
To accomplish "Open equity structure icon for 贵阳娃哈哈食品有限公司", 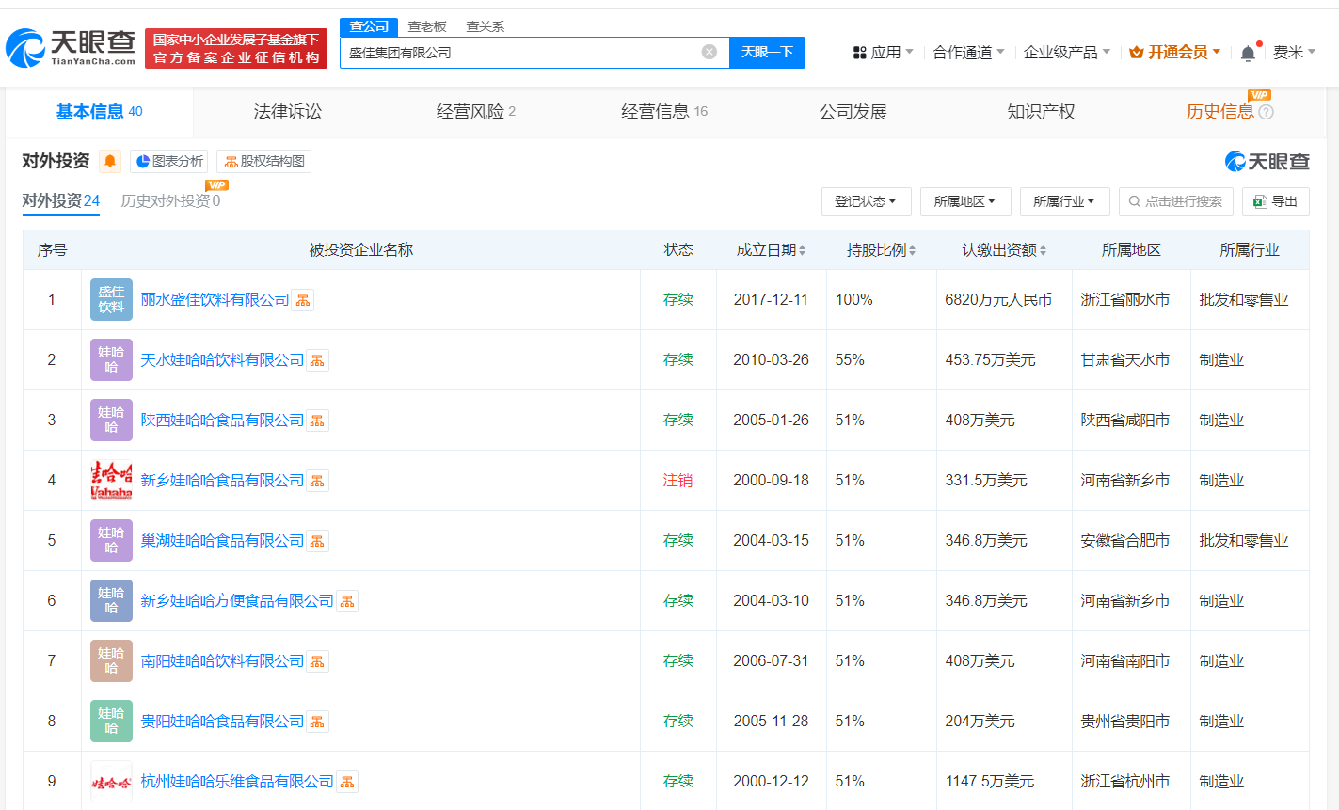I will pos(317,722).
